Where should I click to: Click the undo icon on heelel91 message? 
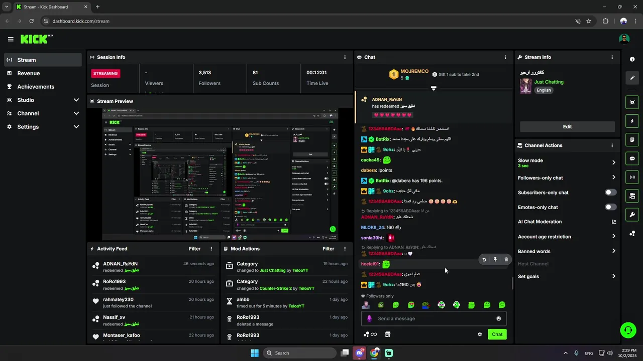tap(484, 260)
